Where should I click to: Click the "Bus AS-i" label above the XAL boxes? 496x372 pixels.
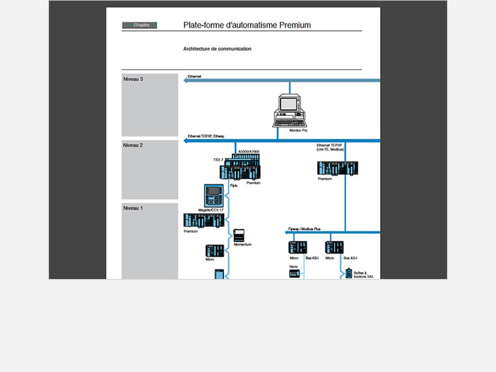(x=350, y=258)
